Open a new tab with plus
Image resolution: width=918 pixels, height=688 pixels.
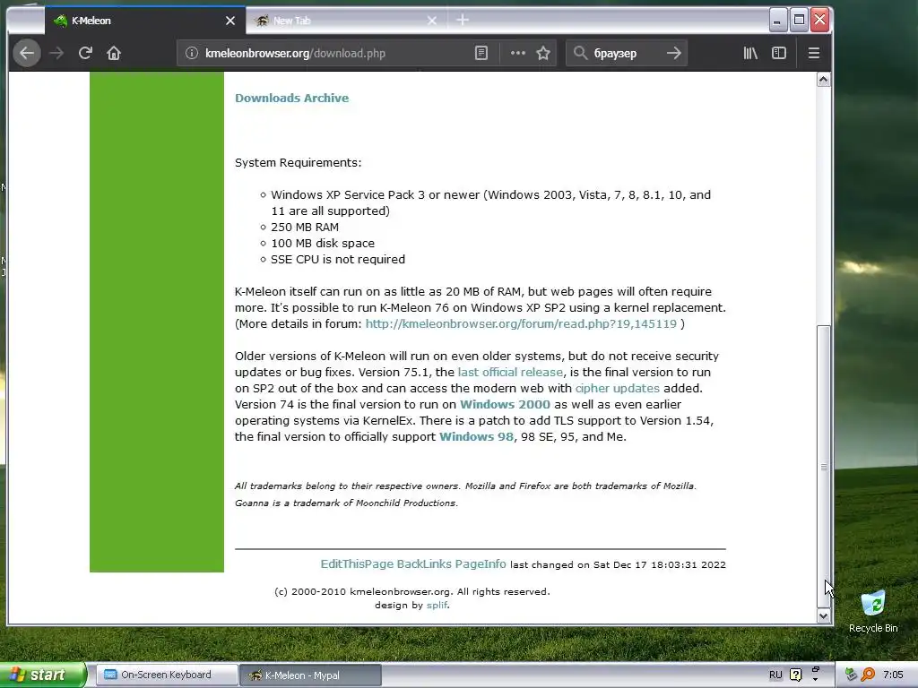click(463, 21)
